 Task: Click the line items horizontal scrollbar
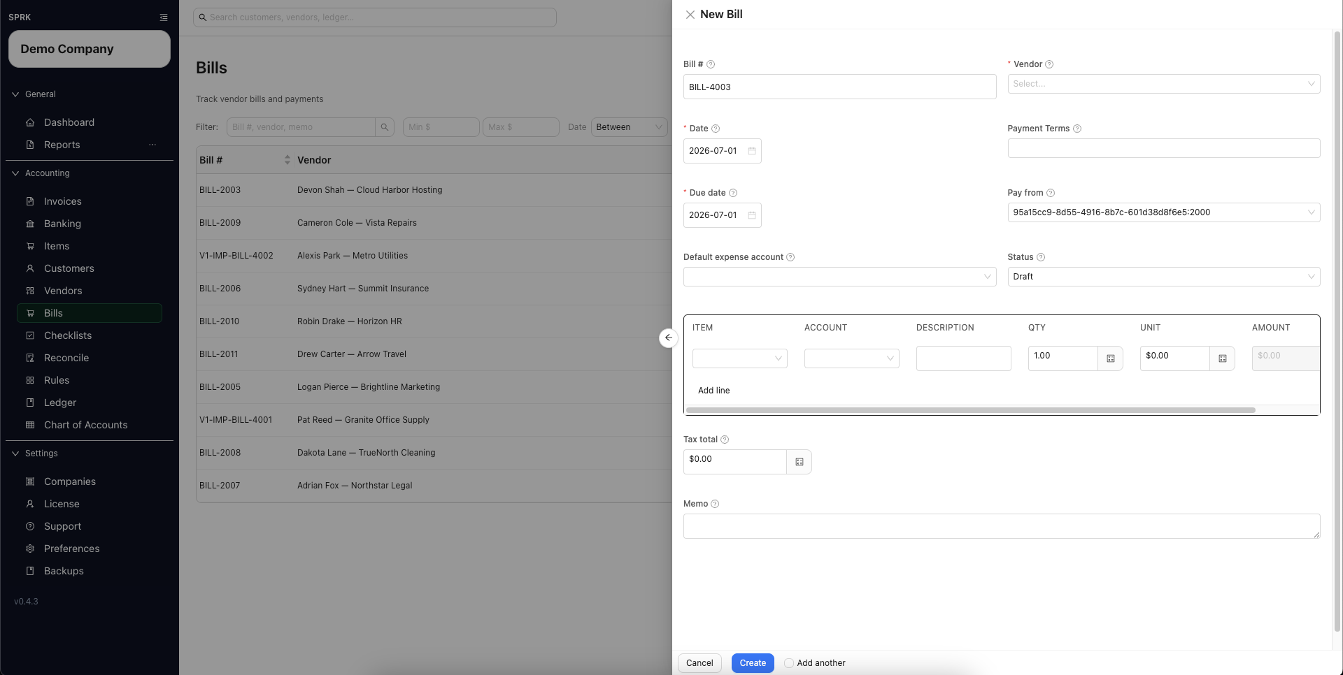(970, 410)
